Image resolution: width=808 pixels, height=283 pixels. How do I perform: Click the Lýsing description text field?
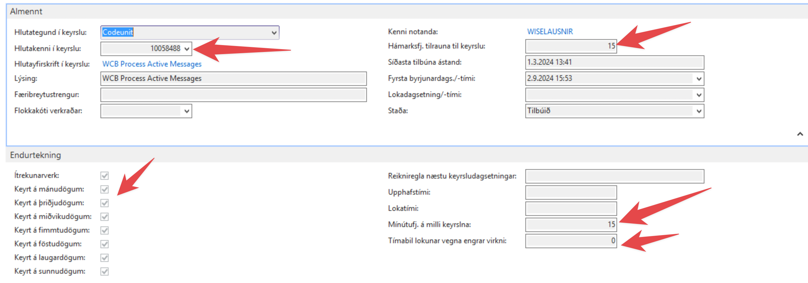[233, 78]
